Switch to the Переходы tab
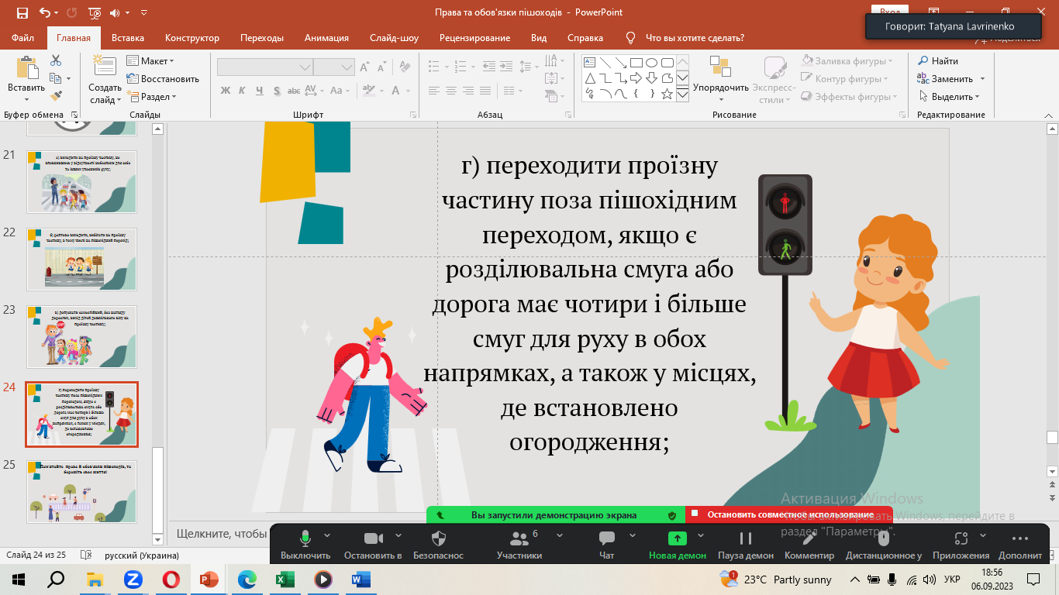The height and width of the screenshot is (595, 1059). pos(262,38)
